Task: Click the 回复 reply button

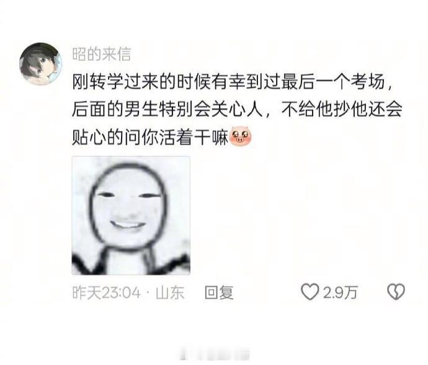Action: [x=219, y=292]
